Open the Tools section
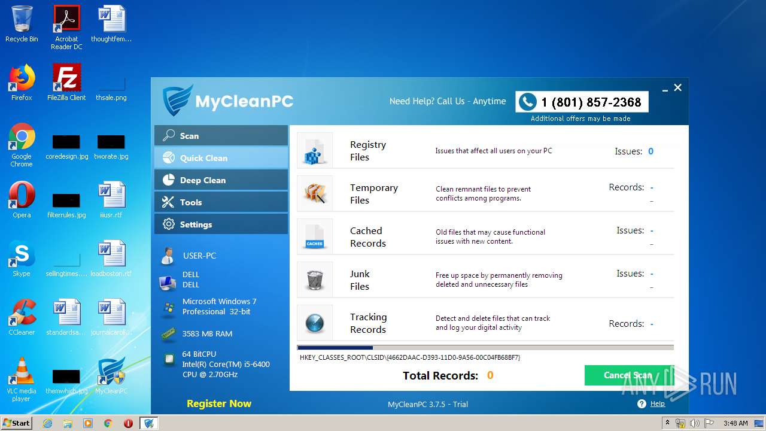This screenshot has width=766, height=431. point(221,202)
